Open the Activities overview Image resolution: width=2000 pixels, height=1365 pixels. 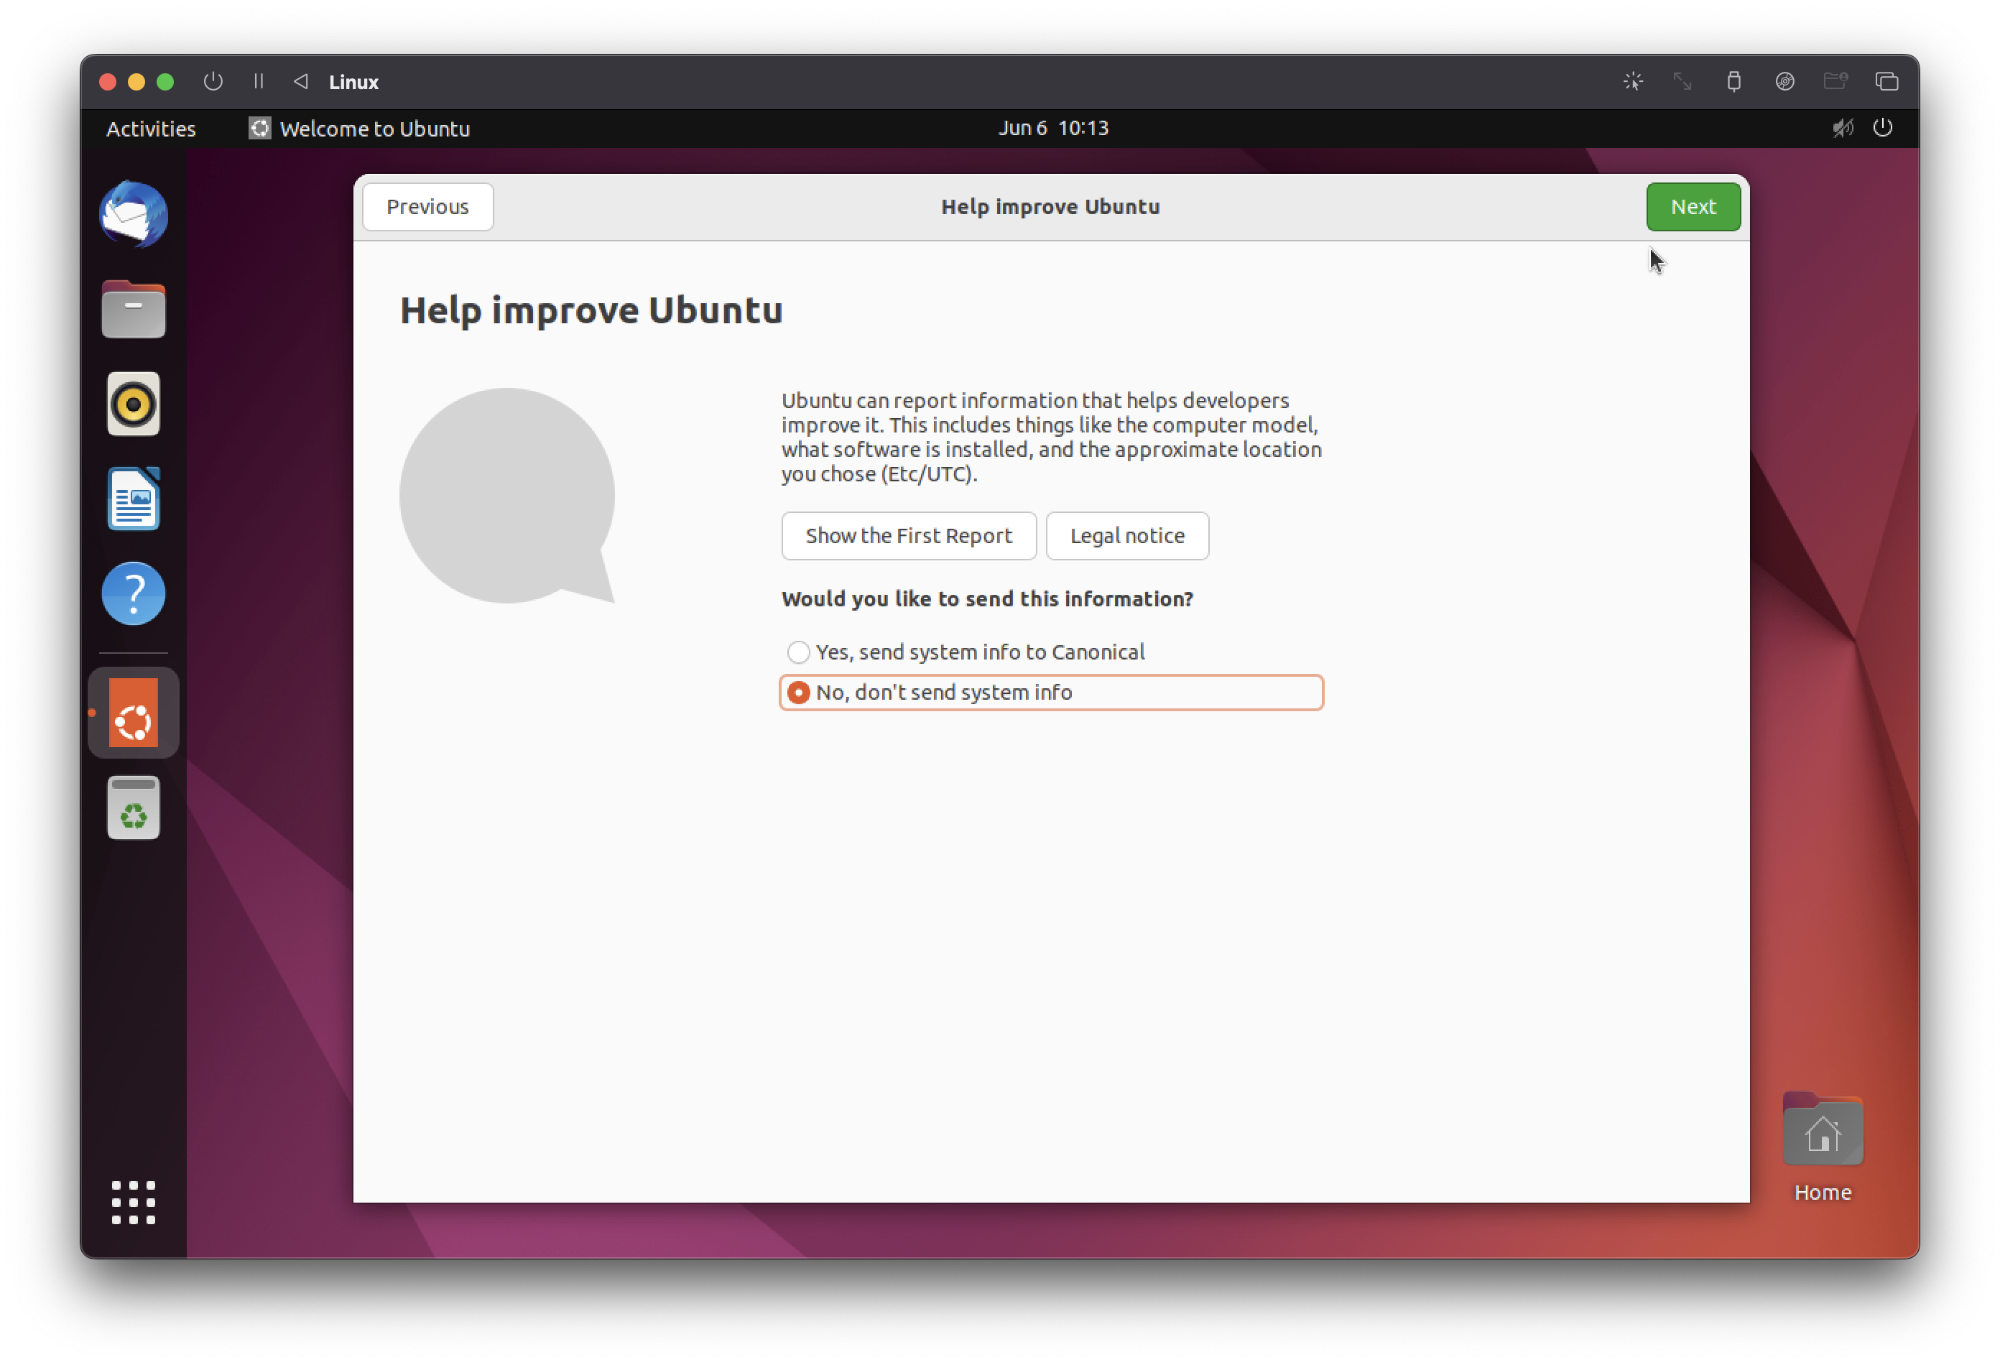coord(151,128)
